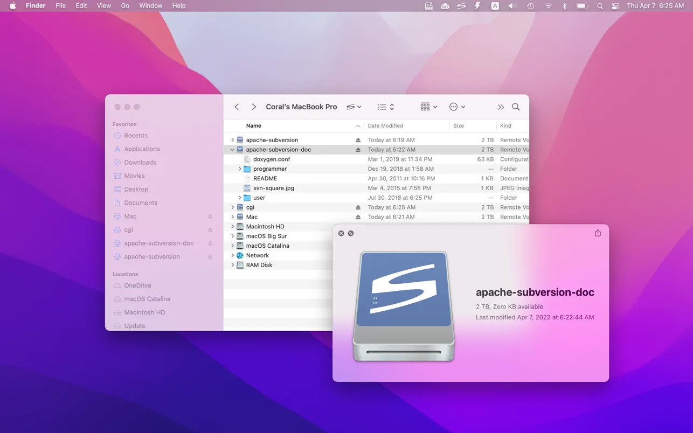Click the Bluetooth menu bar icon
693x433 pixels.
565,6
